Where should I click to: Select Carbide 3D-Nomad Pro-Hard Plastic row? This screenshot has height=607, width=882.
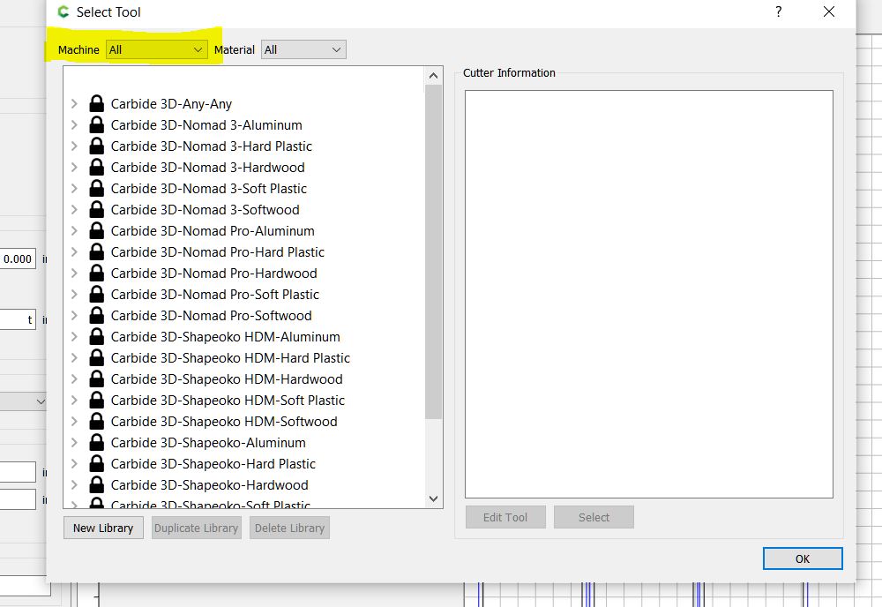coord(244,252)
